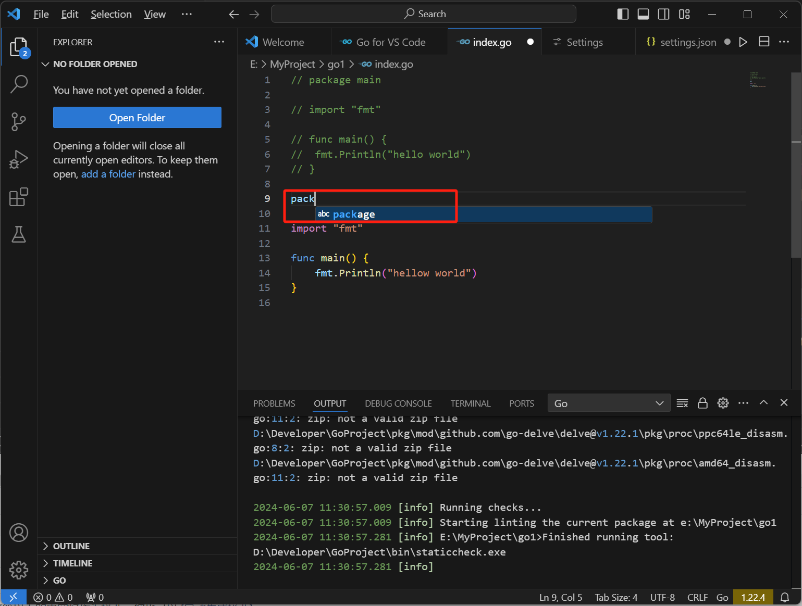
Task: Change the UTF-8 encoding
Action: coord(662,597)
